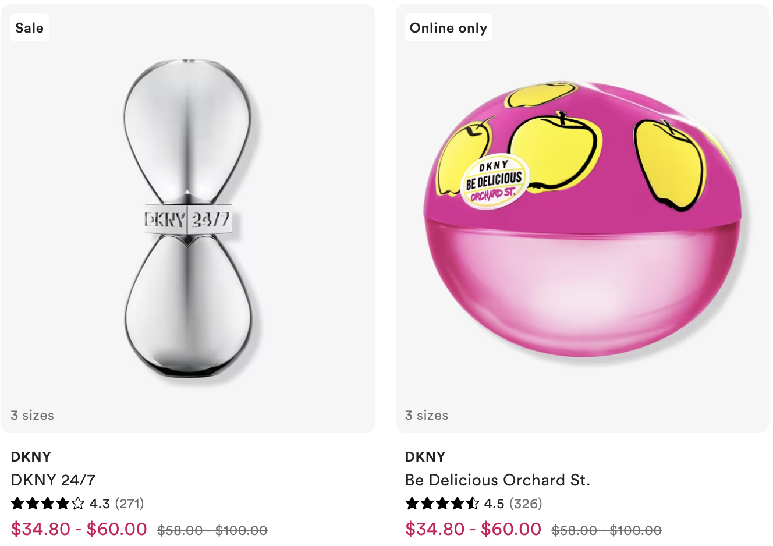Click "3 sizes" under the DKNY 24/7 bottle

coord(32,415)
